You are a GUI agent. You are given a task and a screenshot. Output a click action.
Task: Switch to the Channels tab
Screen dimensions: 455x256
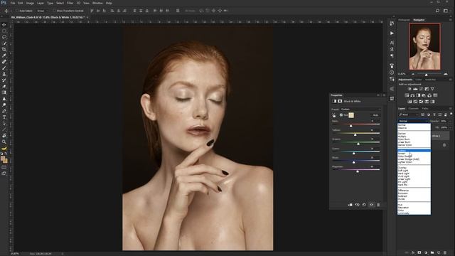414,109
